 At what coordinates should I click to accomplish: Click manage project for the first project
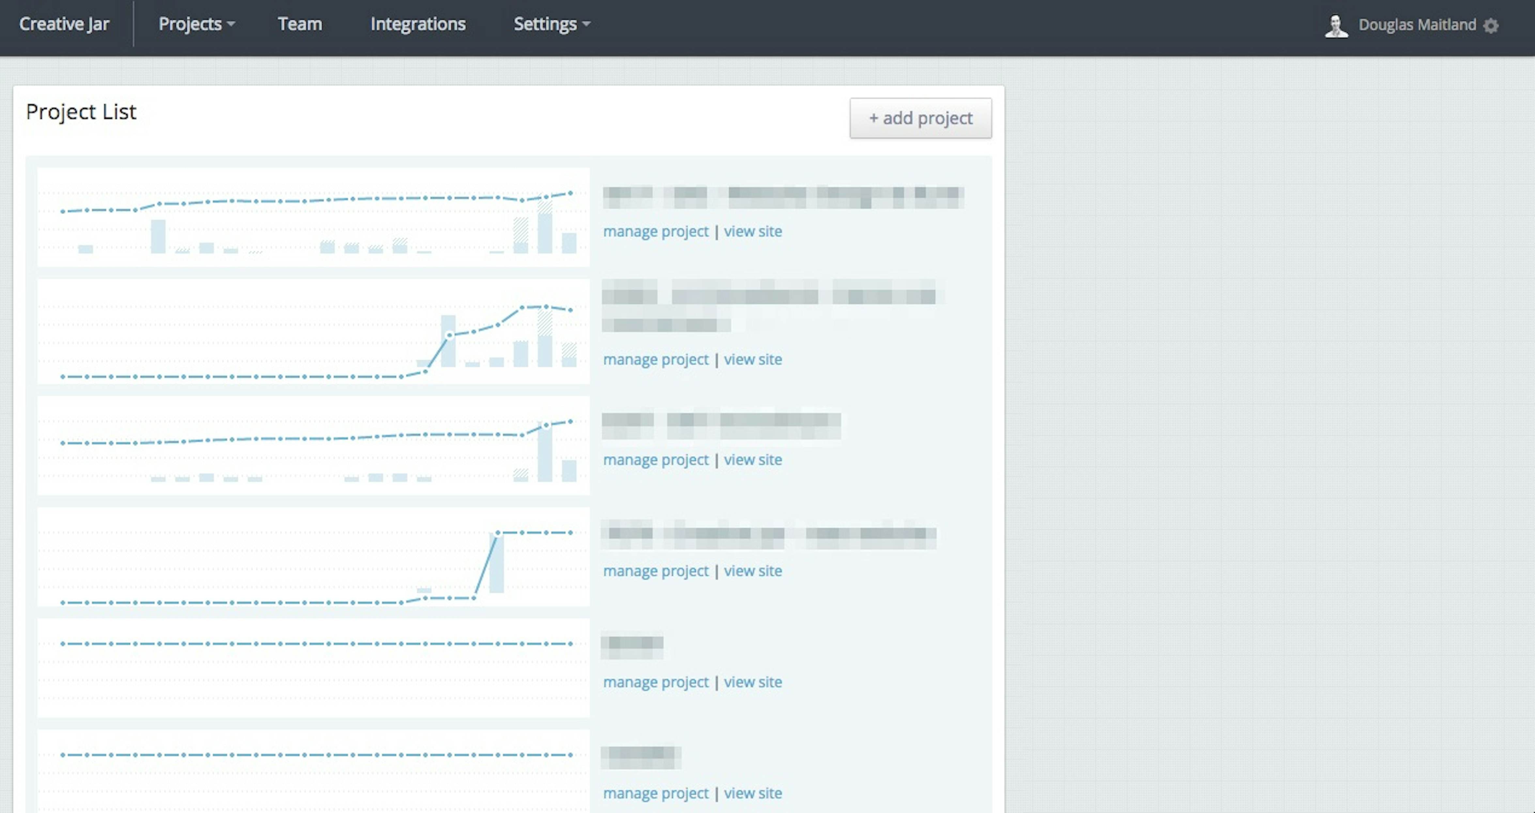[656, 231]
